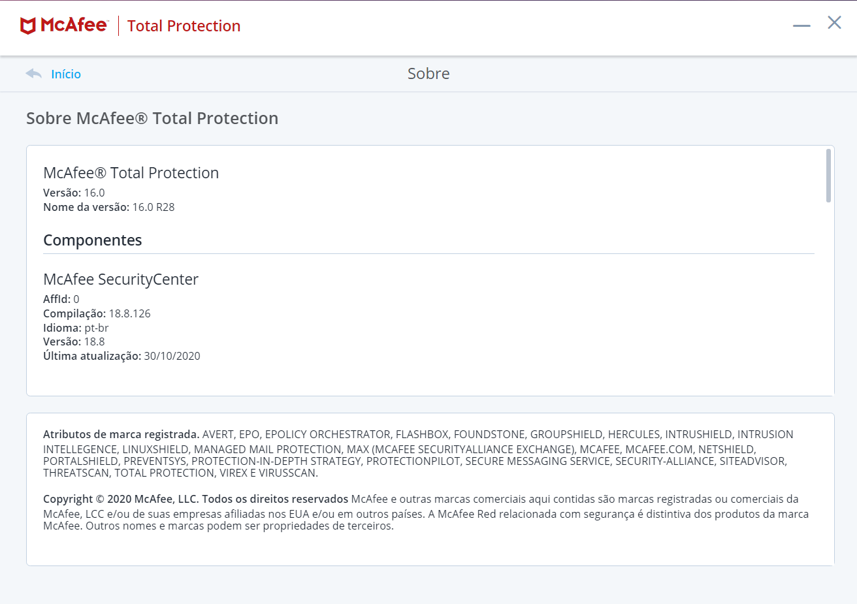This screenshot has height=604, width=857.
Task: Click the Versão: 16.0 line
Action: click(x=74, y=193)
